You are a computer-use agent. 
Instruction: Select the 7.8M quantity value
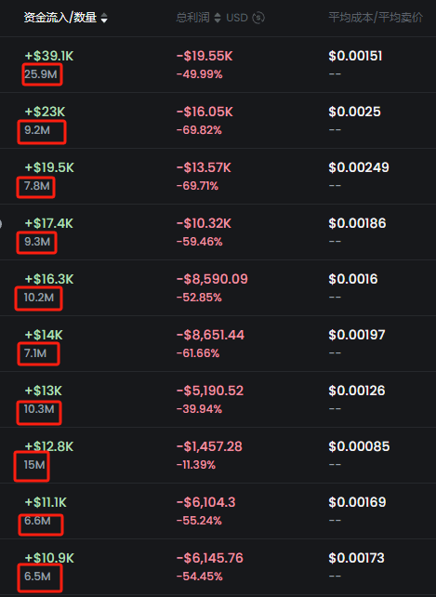pyautogui.click(x=37, y=186)
